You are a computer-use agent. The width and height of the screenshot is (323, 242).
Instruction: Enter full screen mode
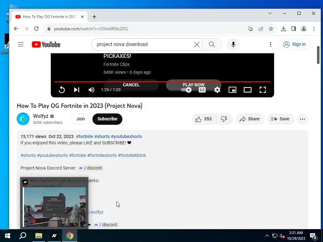click(x=263, y=90)
